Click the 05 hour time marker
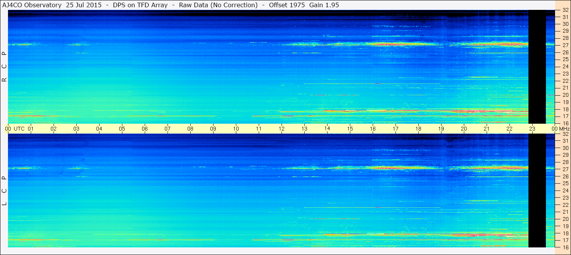 point(122,129)
